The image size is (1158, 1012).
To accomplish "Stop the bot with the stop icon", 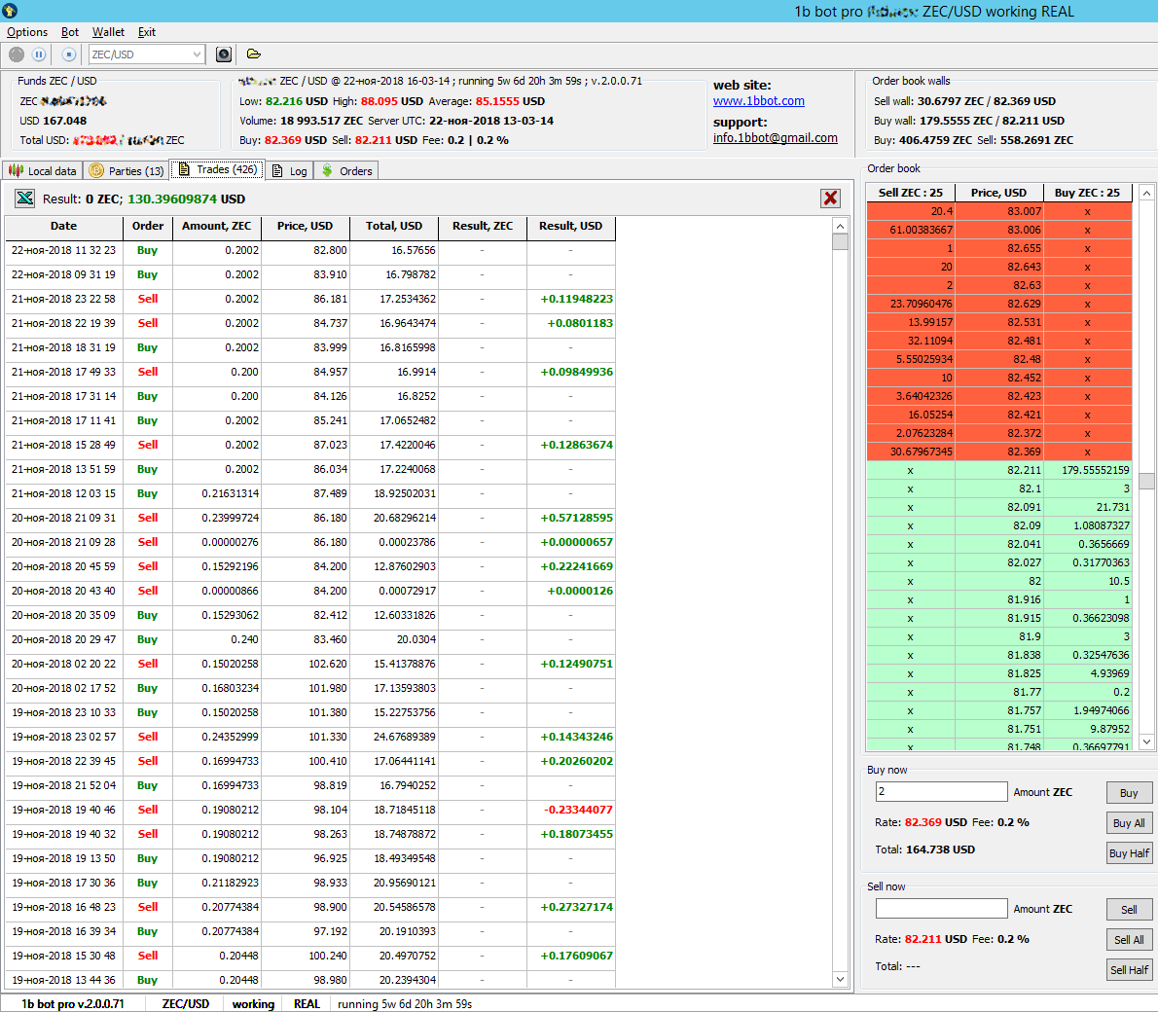I will point(69,54).
